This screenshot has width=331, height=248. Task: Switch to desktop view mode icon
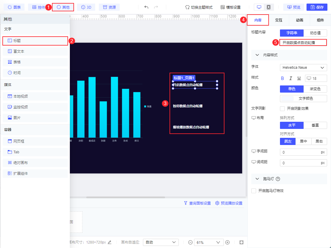[259, 7]
